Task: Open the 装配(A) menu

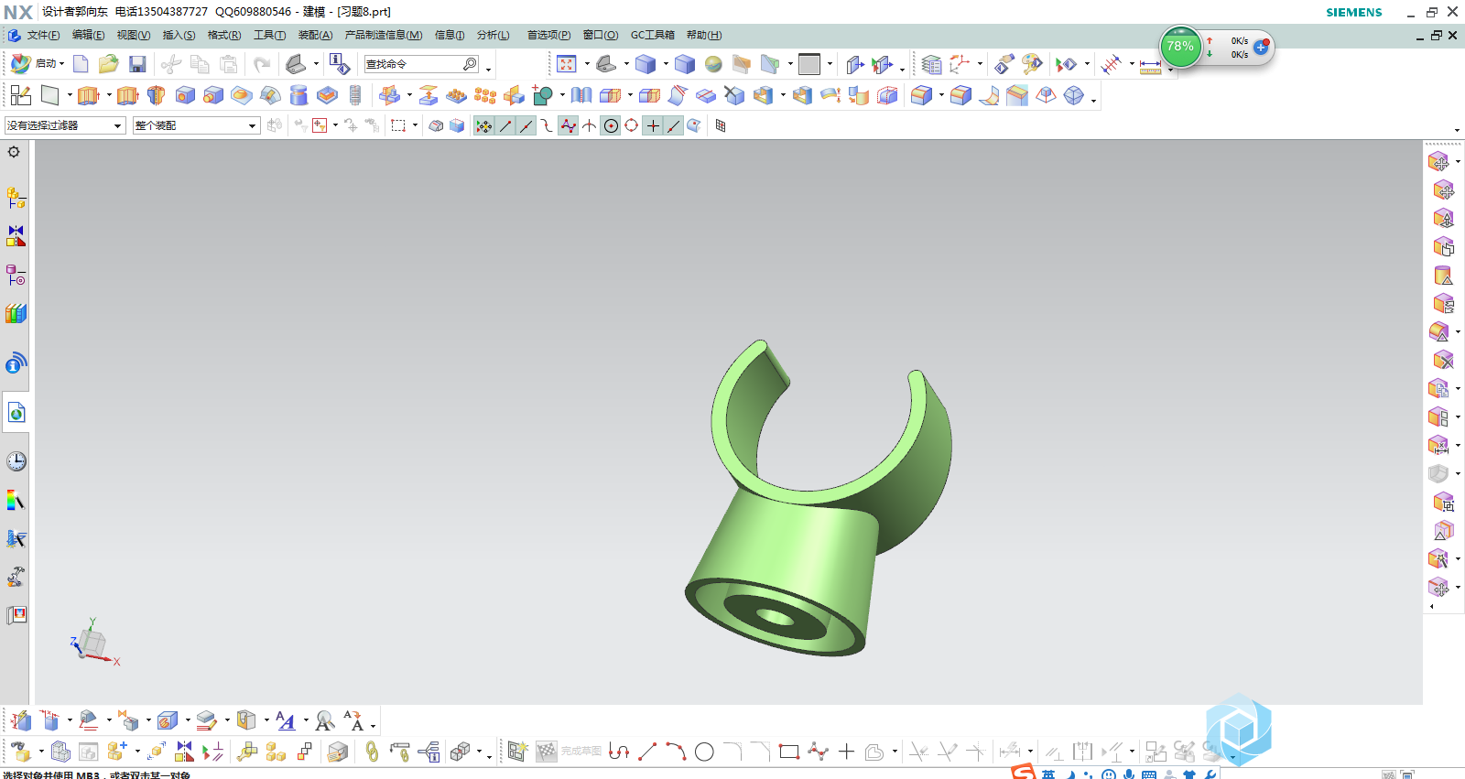Action: pyautogui.click(x=315, y=35)
